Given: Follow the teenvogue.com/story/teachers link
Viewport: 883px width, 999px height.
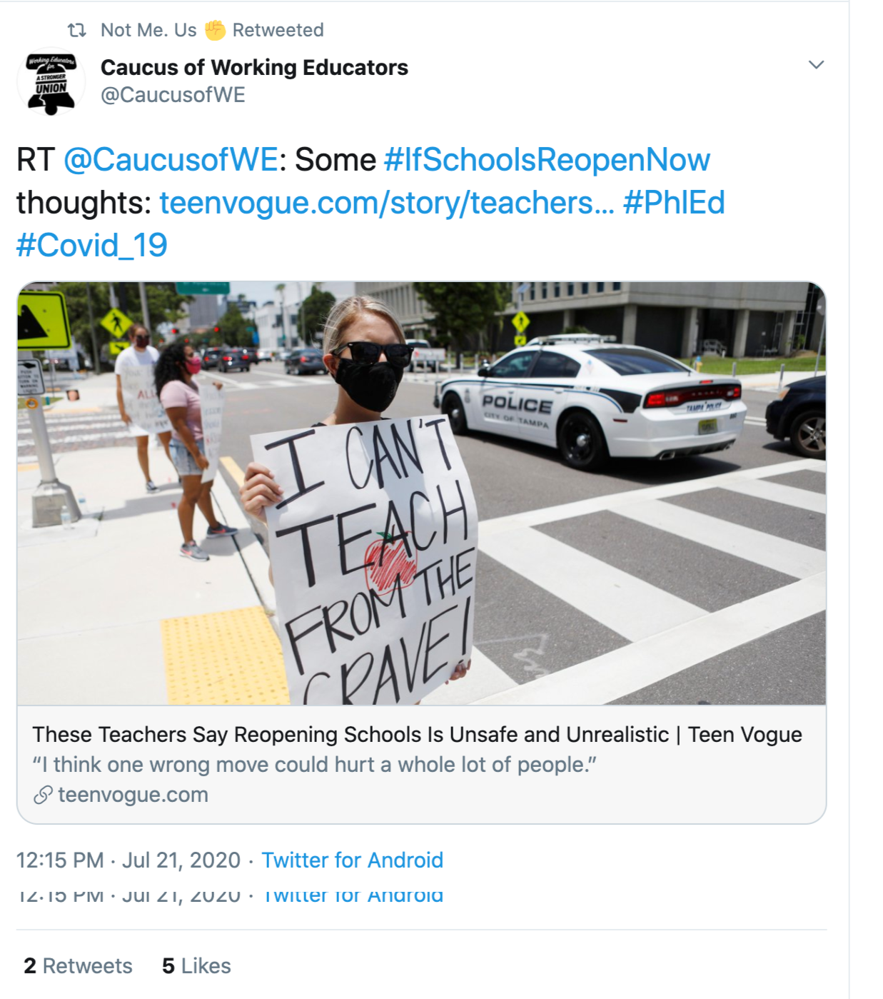Looking at the screenshot, I should [x=386, y=203].
